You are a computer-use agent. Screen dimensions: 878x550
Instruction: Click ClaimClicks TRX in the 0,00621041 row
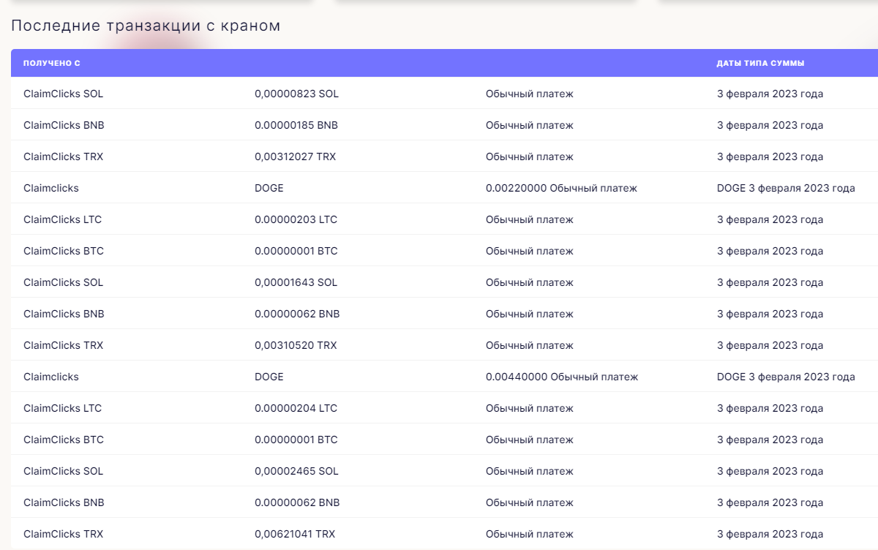pyautogui.click(x=64, y=534)
